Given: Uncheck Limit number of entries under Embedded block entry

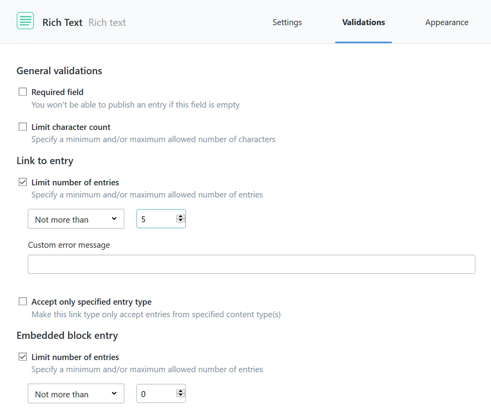Looking at the screenshot, I should coord(23,357).
